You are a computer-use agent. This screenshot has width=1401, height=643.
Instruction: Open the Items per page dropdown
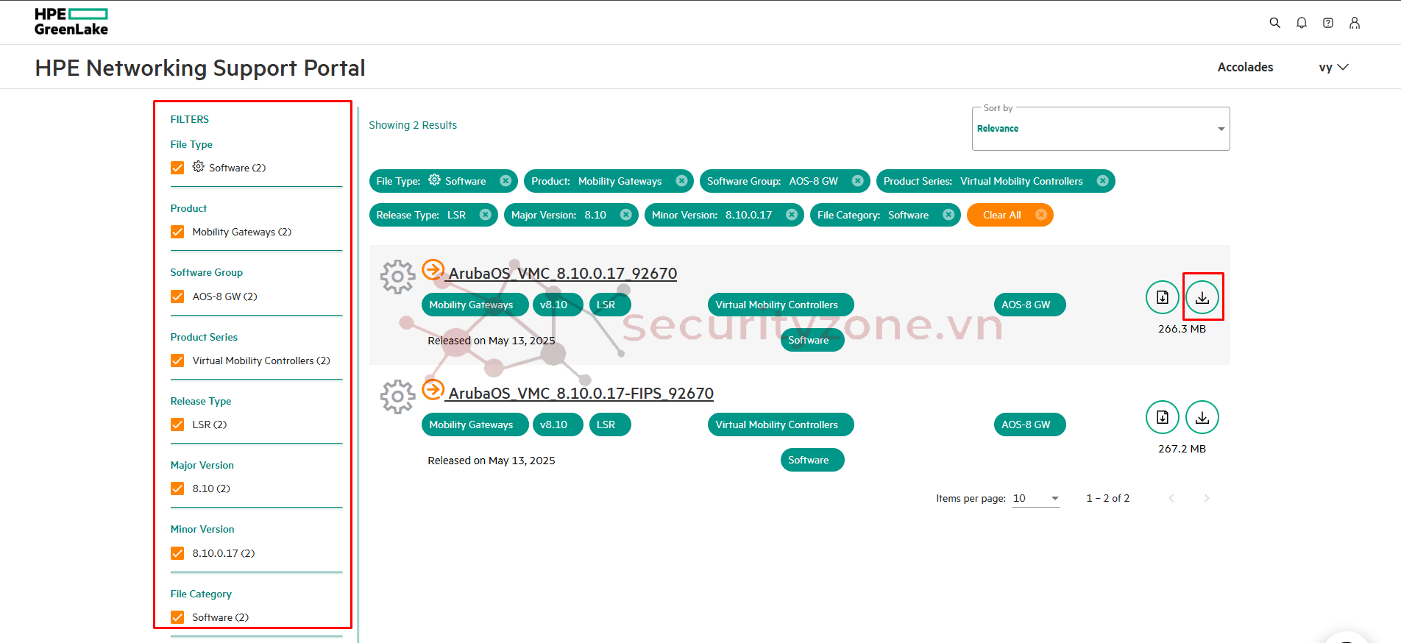click(1036, 498)
